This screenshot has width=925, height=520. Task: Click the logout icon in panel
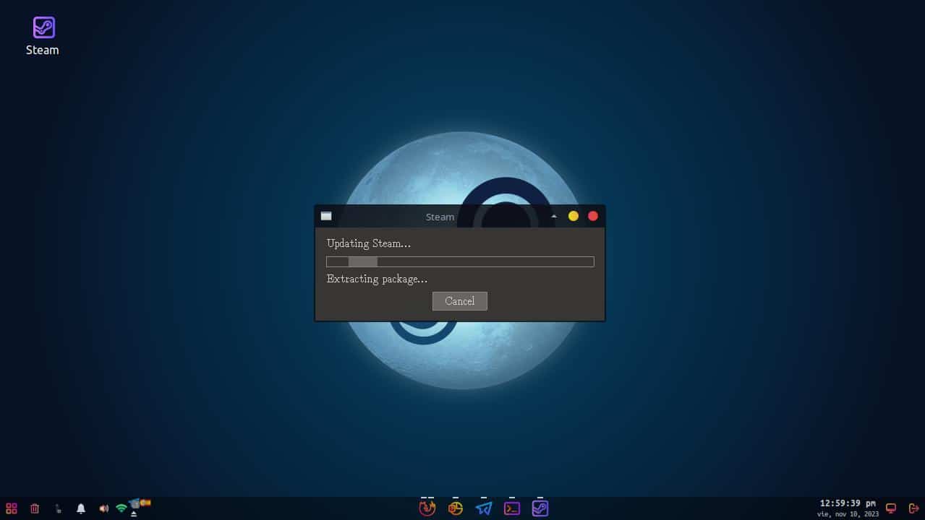(913, 508)
